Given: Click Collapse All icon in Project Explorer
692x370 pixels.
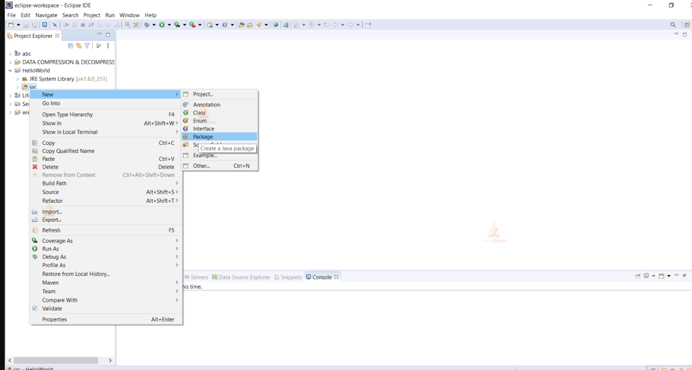Looking at the screenshot, I should [x=70, y=46].
